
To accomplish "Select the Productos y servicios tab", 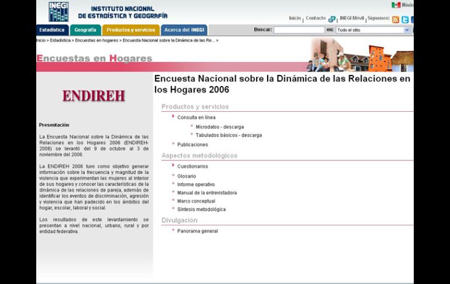I will (131, 30).
